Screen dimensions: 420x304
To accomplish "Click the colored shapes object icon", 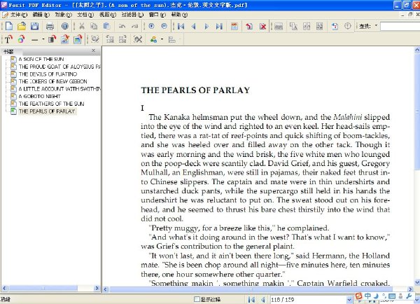I will pyautogui.click(x=153, y=40).
